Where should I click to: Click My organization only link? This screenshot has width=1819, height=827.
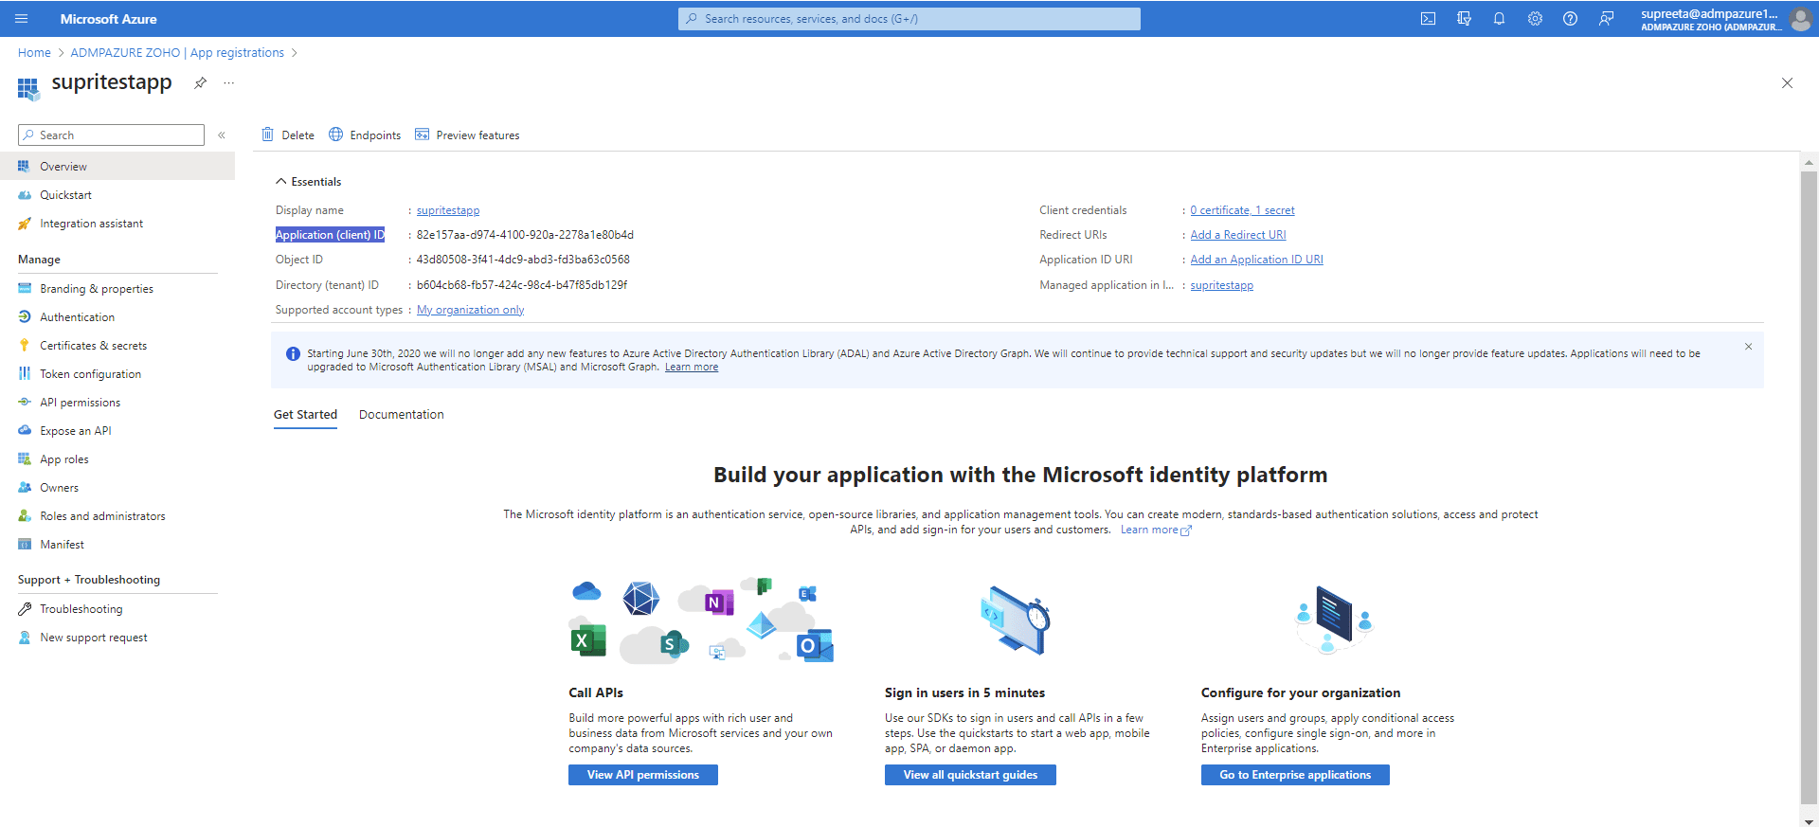470,310
